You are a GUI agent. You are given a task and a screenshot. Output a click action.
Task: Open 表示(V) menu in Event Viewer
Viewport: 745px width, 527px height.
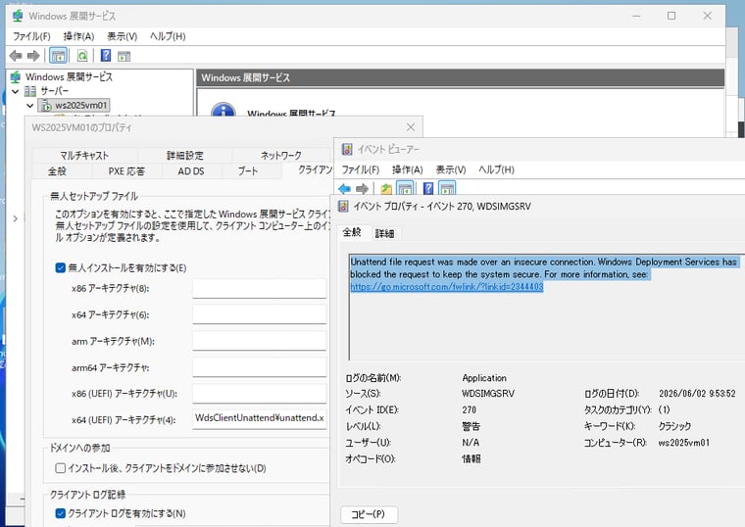451,169
